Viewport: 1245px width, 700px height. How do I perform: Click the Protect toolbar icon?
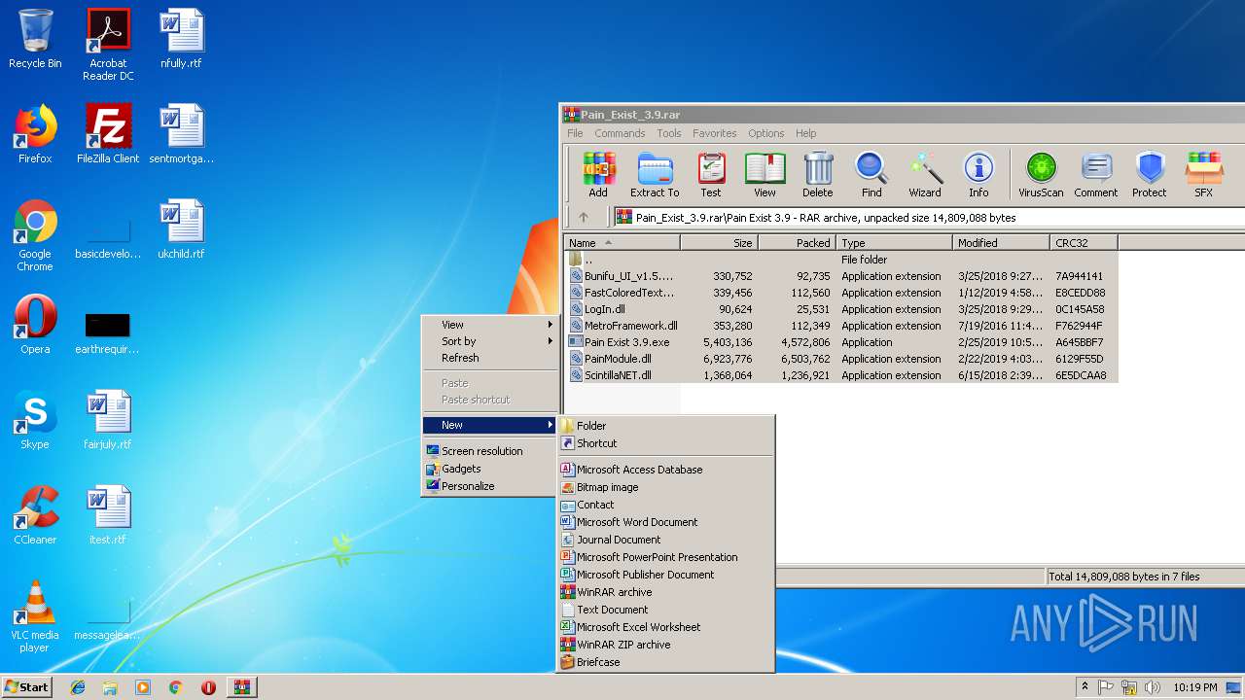(1150, 175)
